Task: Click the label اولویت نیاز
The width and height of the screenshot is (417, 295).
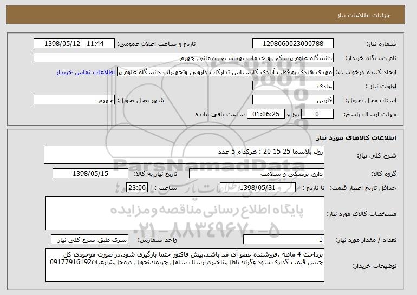Action: click(381, 86)
